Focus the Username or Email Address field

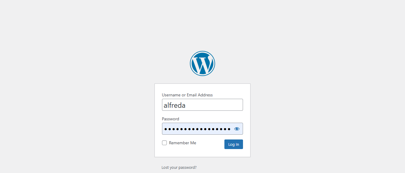click(202, 105)
